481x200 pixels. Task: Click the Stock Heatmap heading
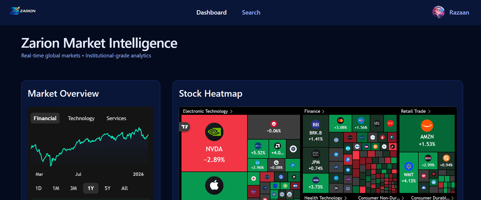pos(211,94)
